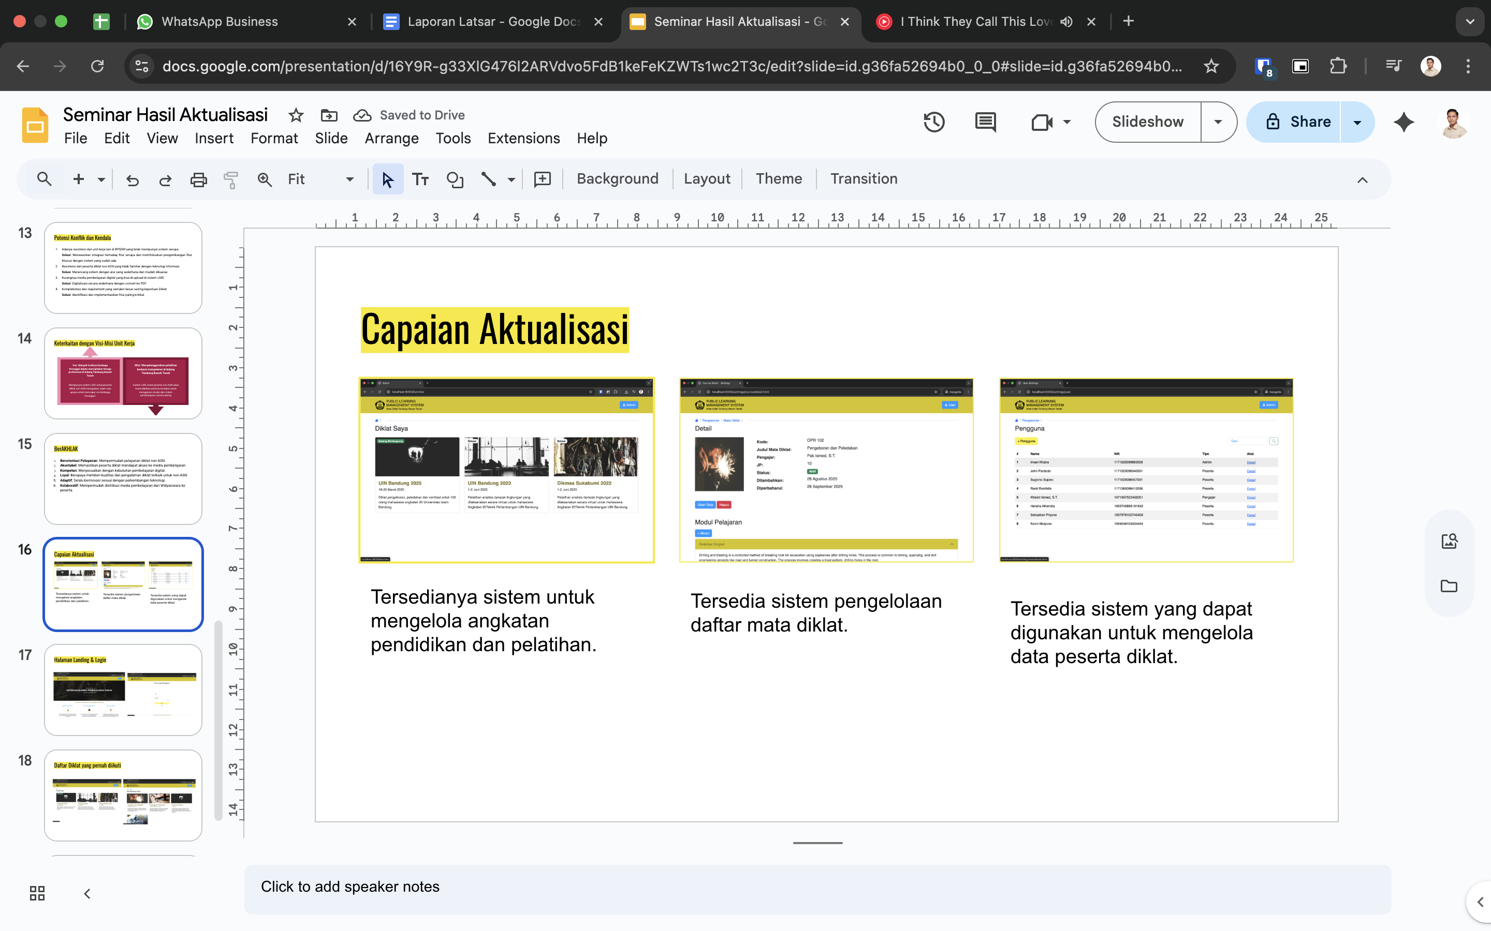
Task: Click the Paint format icon
Action: point(231,179)
